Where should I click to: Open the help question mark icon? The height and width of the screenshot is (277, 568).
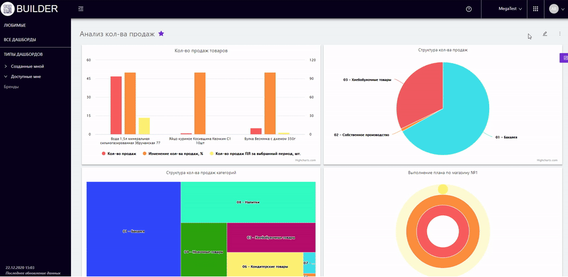469,9
